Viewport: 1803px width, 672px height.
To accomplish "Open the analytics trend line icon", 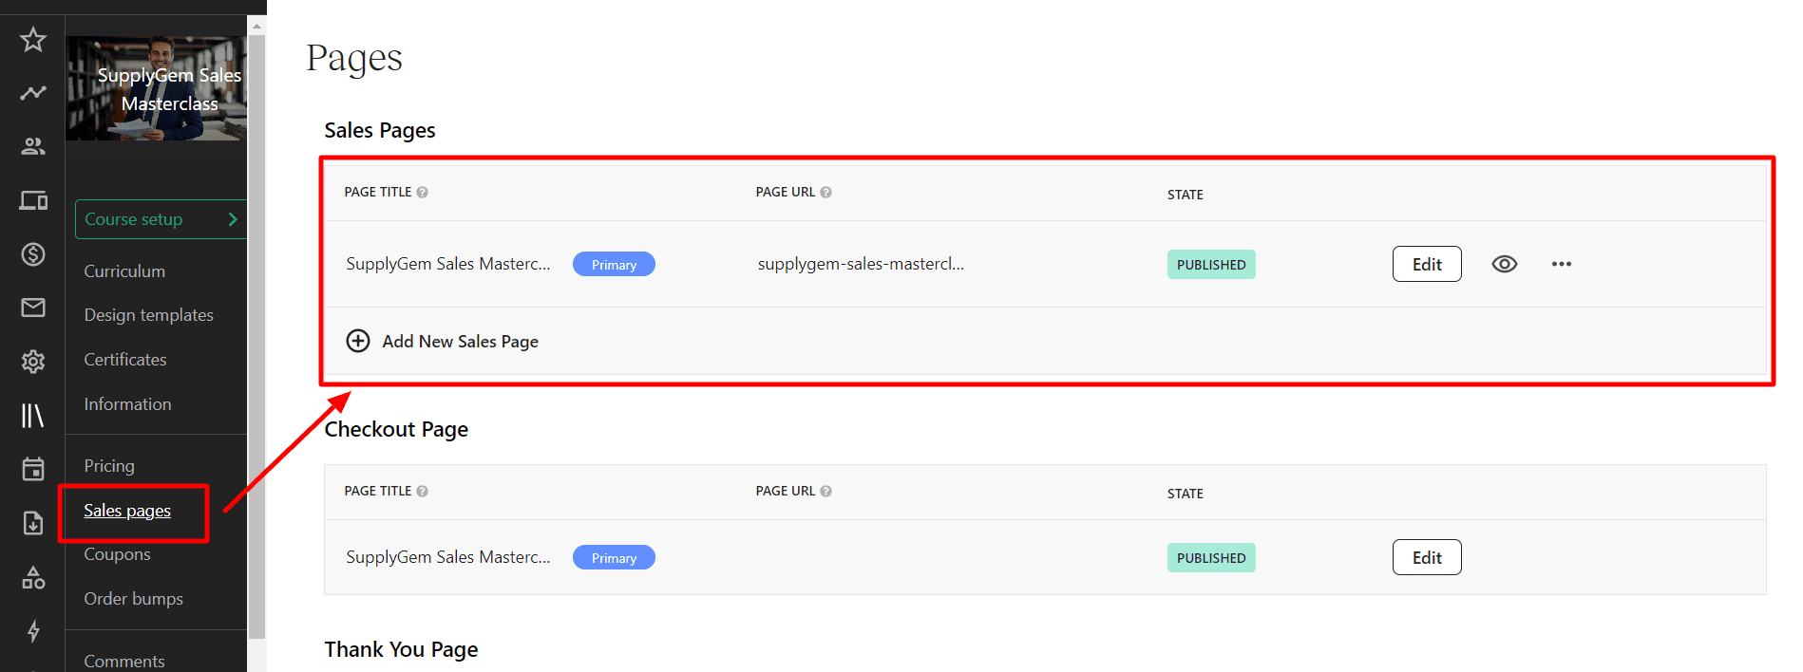I will click(x=33, y=92).
